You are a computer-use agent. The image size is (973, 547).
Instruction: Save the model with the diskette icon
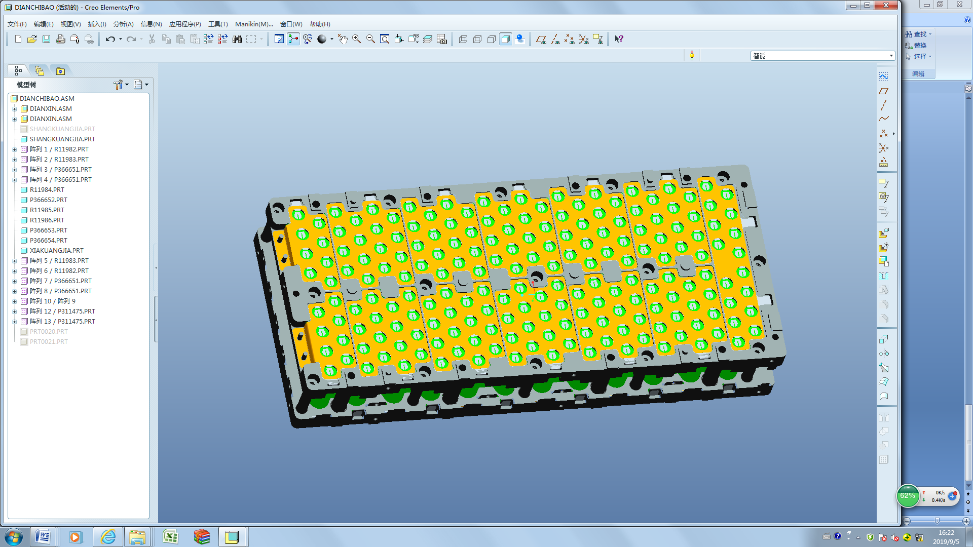(46, 39)
